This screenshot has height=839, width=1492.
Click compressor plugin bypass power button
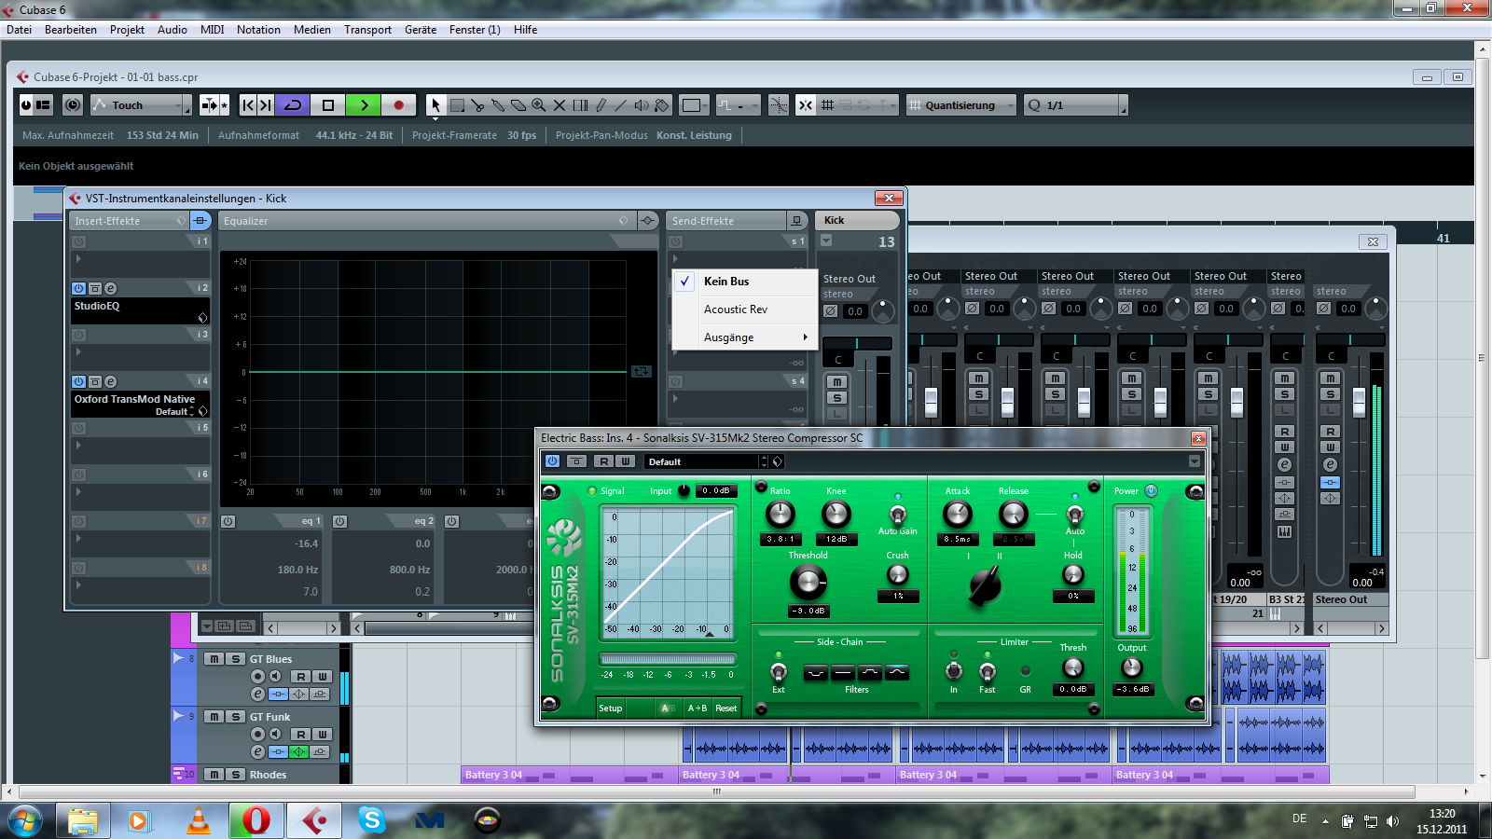click(x=552, y=461)
